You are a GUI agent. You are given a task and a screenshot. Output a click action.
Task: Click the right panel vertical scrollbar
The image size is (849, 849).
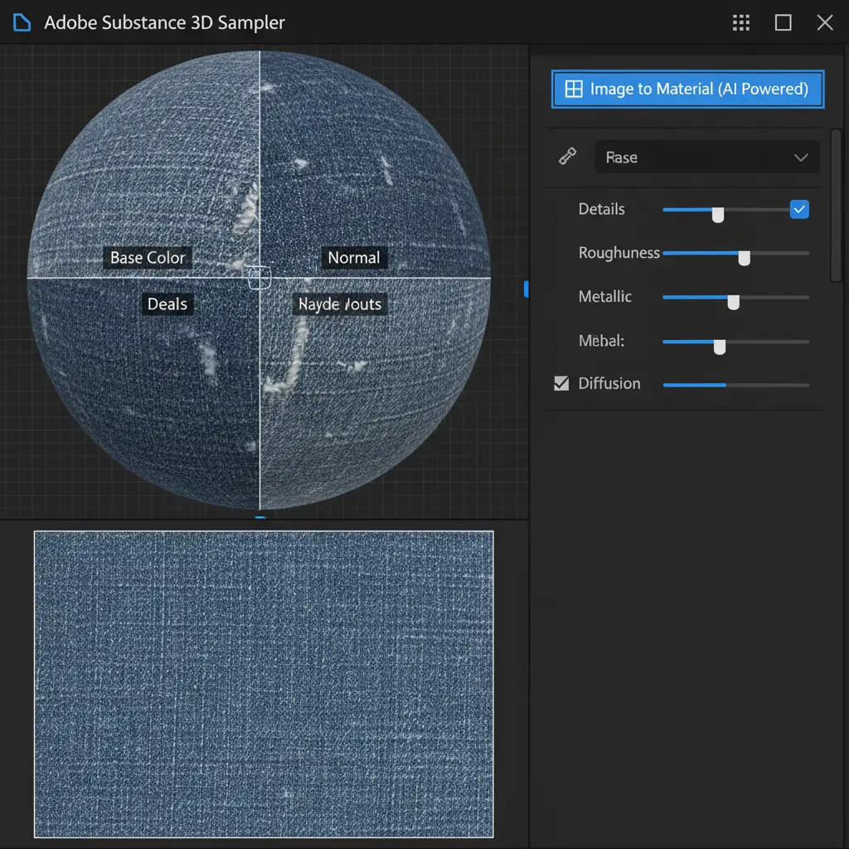pyautogui.click(x=836, y=207)
